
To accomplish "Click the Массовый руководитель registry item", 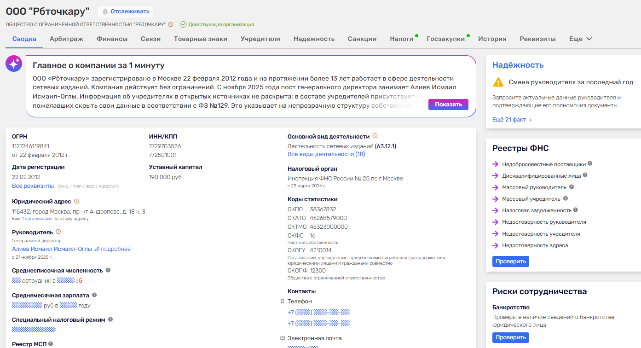I will [x=535, y=187].
